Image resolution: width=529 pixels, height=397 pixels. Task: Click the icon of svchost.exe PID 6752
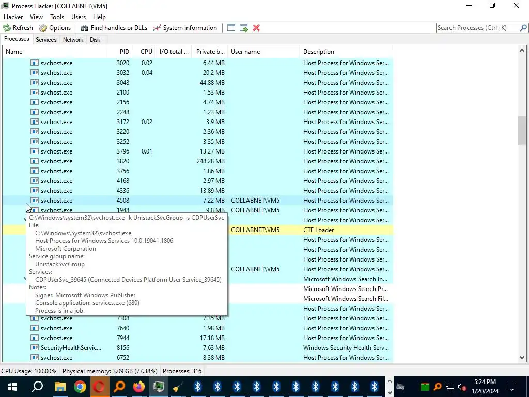pyautogui.click(x=35, y=358)
